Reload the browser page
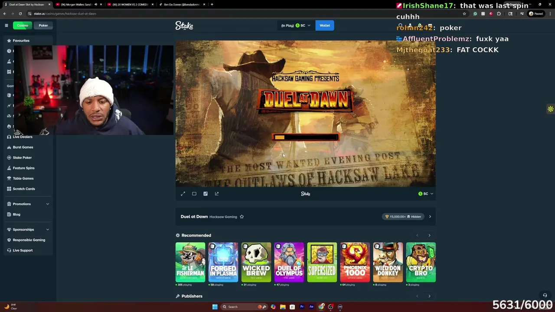Image resolution: width=555 pixels, height=312 pixels. [x=20, y=13]
